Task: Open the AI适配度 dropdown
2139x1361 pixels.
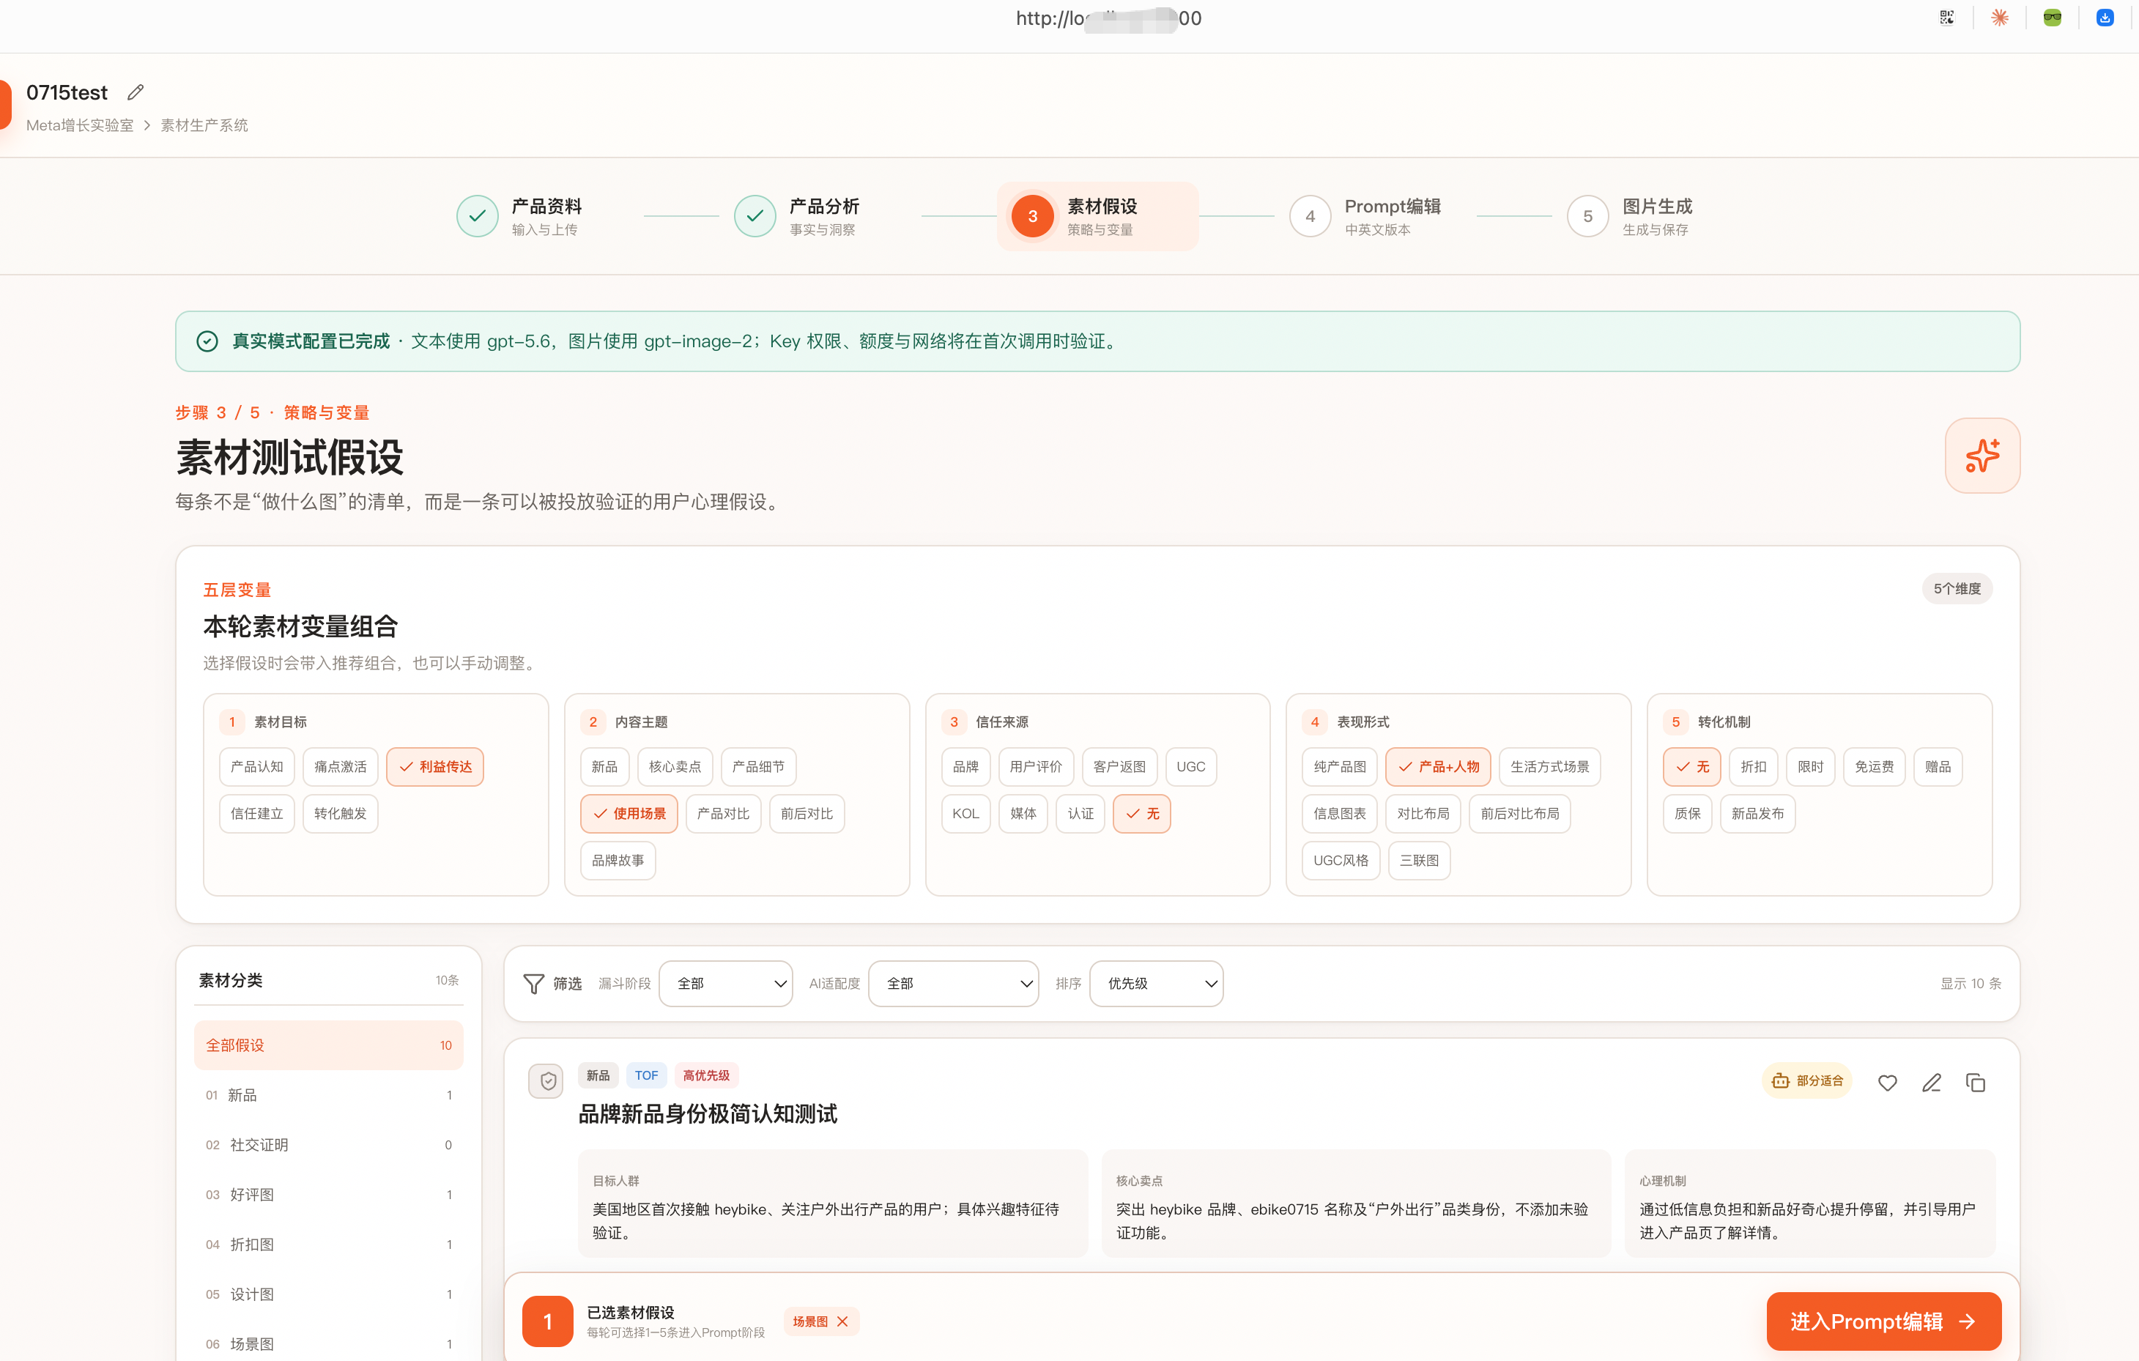Action: 953,984
